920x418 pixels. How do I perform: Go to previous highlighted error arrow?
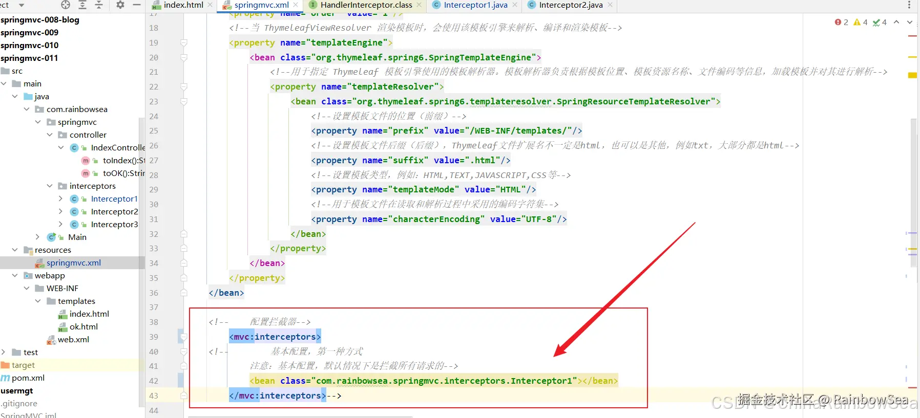(896, 22)
